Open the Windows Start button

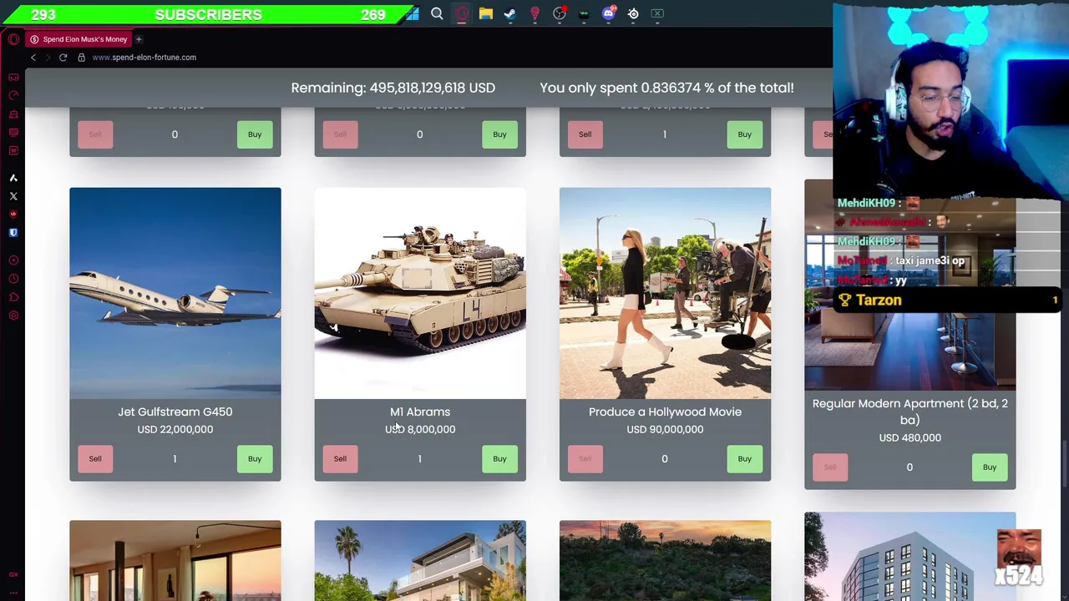pos(412,13)
